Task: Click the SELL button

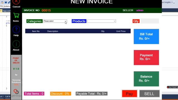Action: [149, 94]
